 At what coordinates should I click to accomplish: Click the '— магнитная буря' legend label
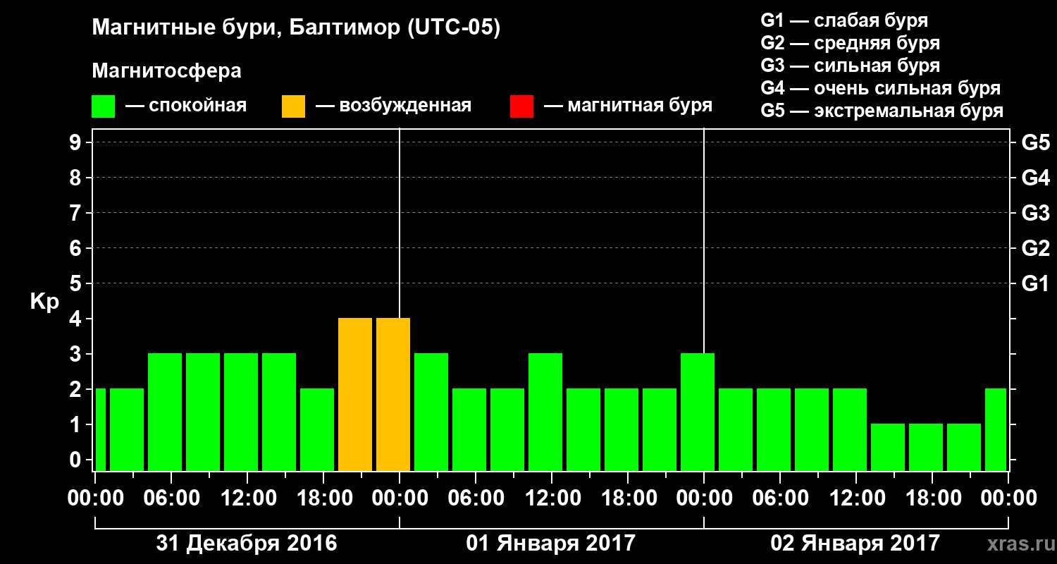point(628,106)
